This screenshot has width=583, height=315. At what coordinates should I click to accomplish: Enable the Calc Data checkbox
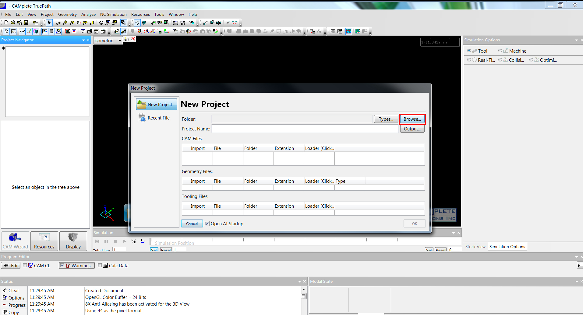pyautogui.click(x=100, y=265)
